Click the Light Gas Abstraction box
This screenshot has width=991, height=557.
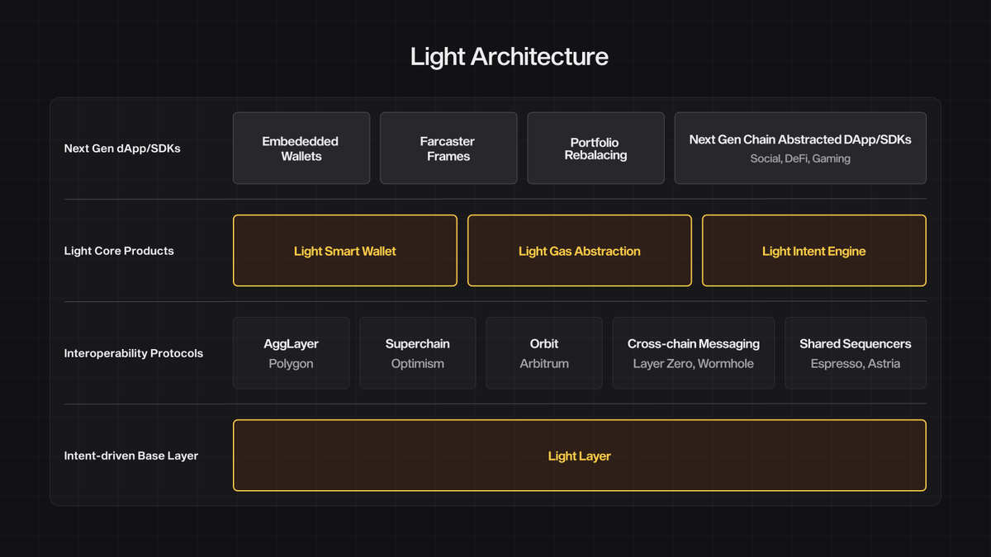tap(579, 251)
